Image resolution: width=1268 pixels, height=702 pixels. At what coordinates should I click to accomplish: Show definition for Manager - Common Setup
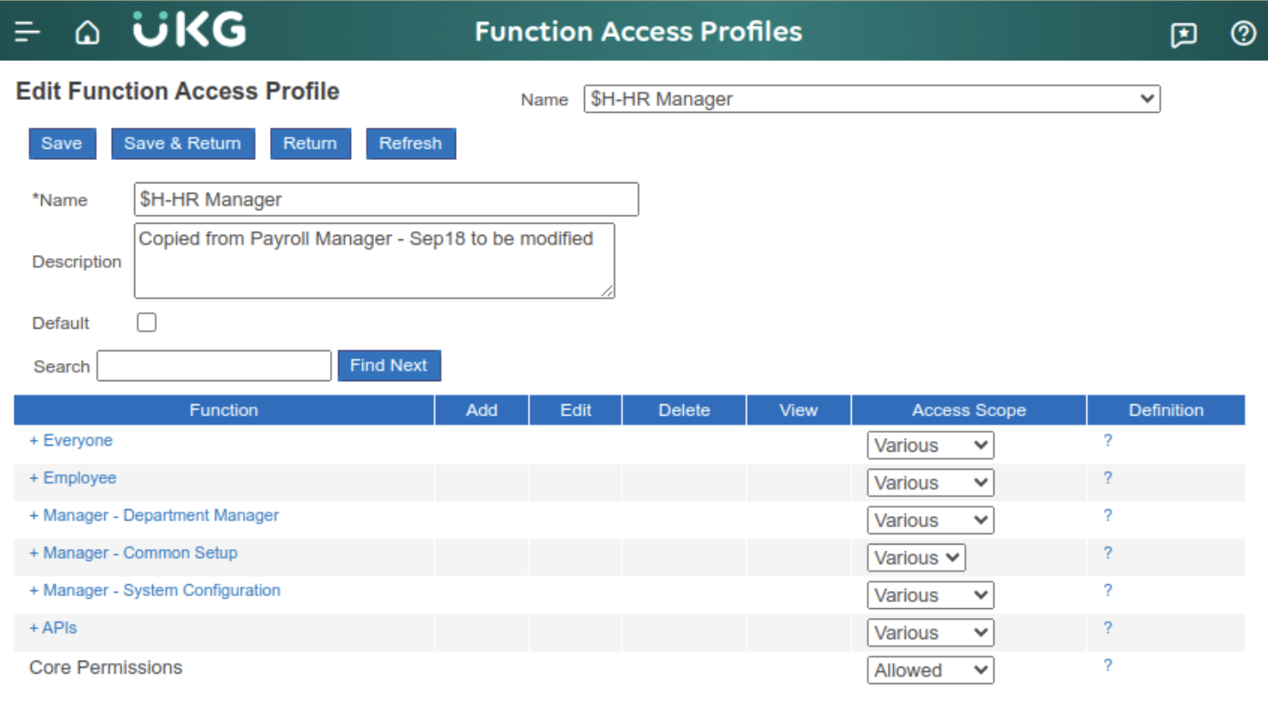pos(1108,552)
